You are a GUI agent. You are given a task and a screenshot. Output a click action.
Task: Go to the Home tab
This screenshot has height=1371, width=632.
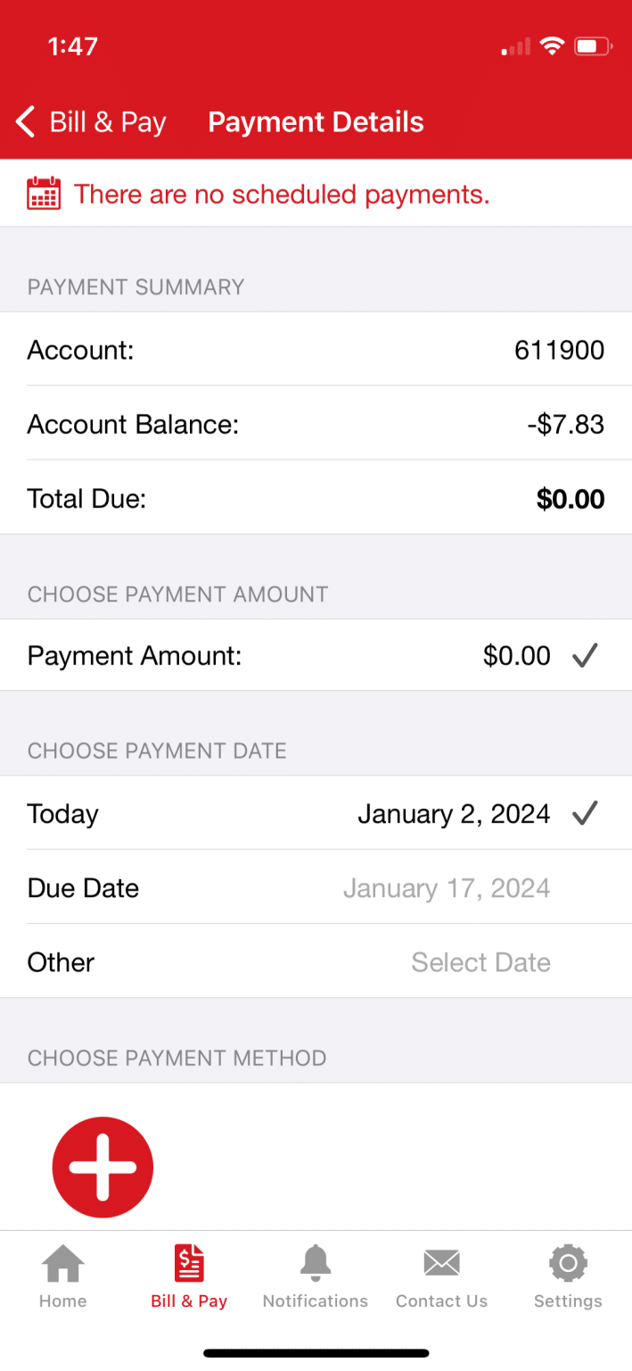(x=62, y=1276)
